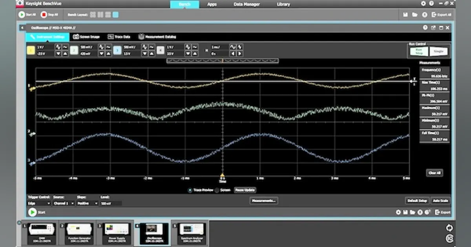The width and height of the screenshot is (471, 247).
Task: Open the Trigger Control Edge dropdown
Action: coord(39,203)
